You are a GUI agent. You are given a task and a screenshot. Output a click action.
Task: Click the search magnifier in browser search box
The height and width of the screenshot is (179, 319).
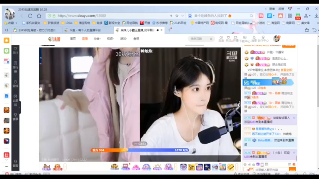(x=251, y=16)
